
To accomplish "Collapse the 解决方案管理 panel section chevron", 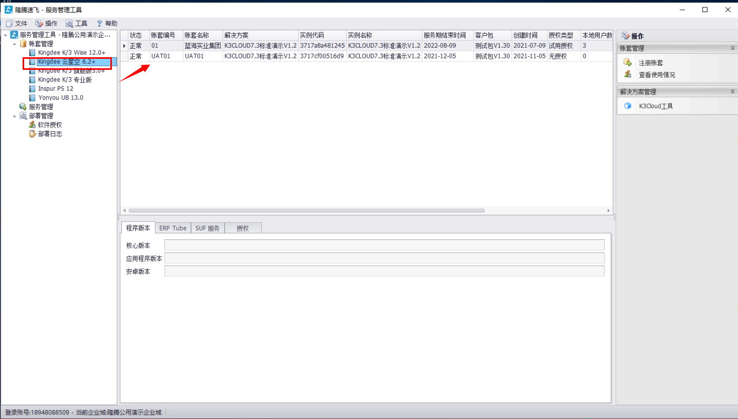I will point(732,91).
